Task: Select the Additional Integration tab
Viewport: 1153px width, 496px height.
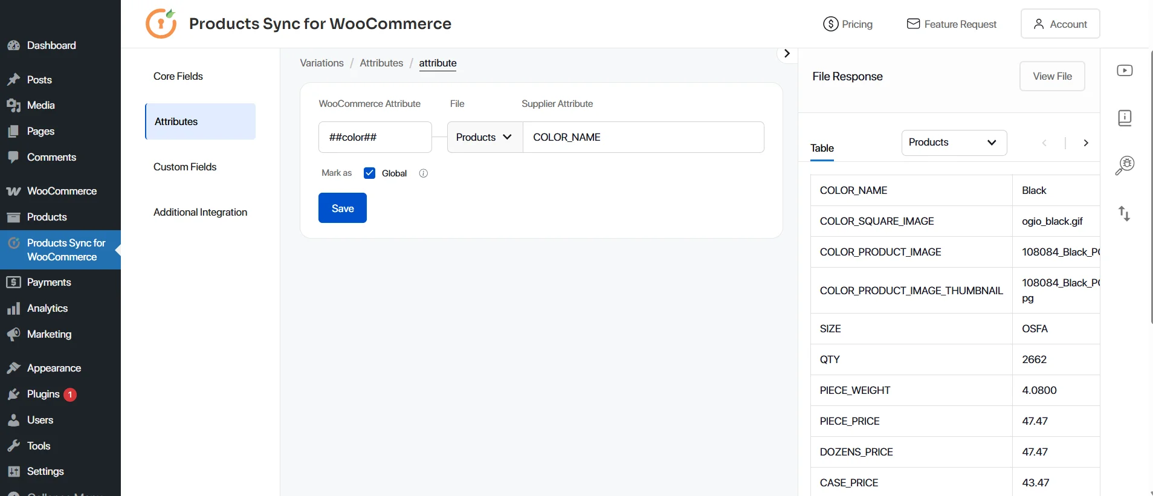Action: pos(200,212)
